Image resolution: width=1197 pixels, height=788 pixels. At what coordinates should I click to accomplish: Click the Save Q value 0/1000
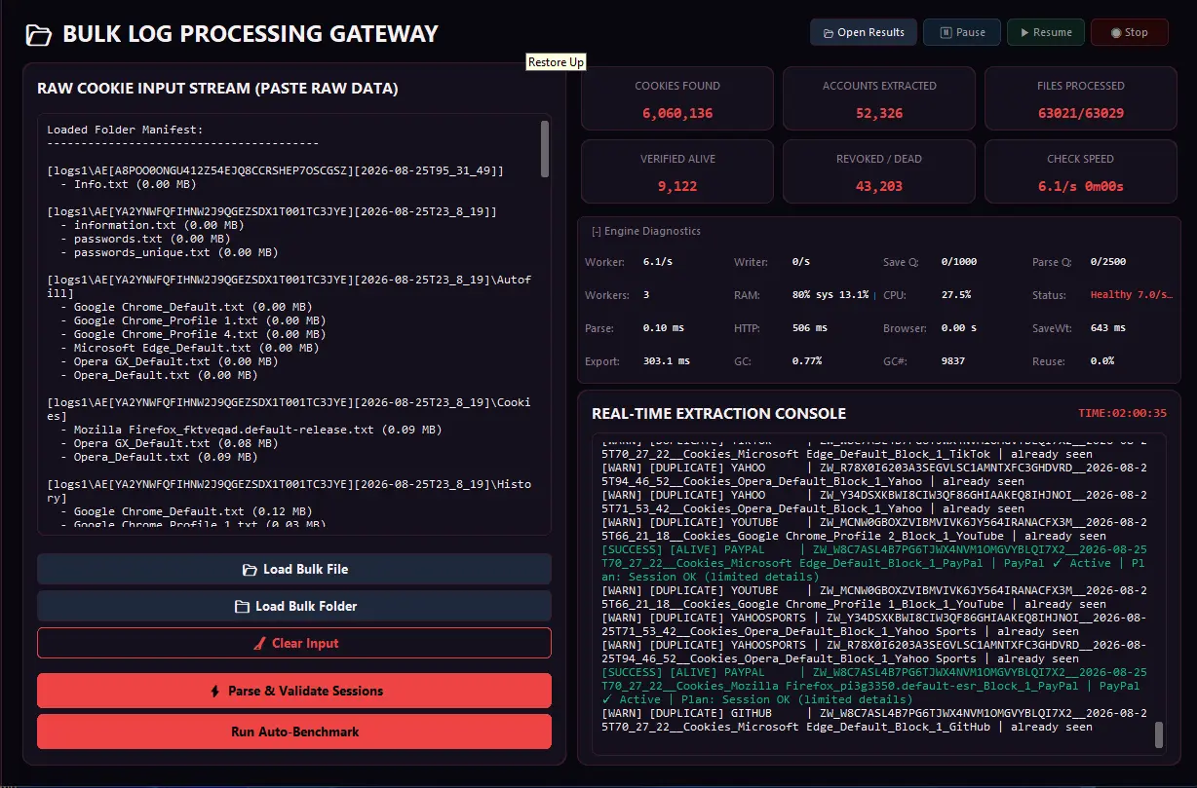click(959, 262)
